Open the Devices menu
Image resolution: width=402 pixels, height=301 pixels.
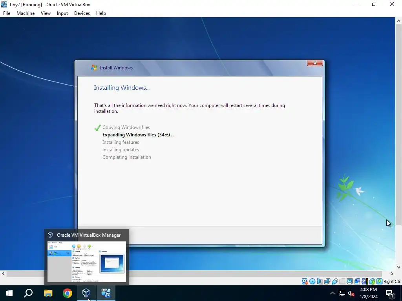point(82,13)
